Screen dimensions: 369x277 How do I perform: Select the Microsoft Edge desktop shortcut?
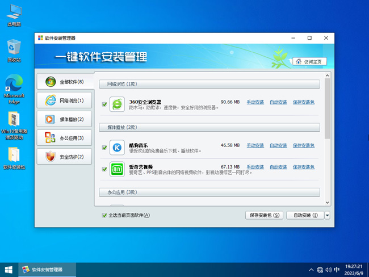[x=14, y=89]
